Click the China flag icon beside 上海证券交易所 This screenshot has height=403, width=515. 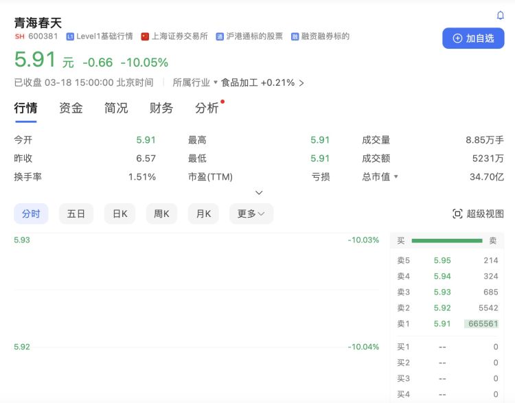145,36
